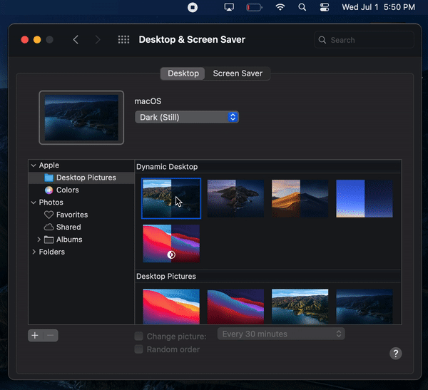Go back with the left chevron
Viewport: 428px width, 390px height.
pyautogui.click(x=76, y=40)
